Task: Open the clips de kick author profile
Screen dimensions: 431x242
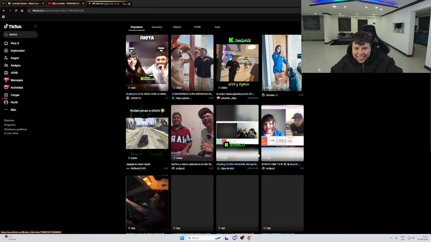Action: point(227,168)
